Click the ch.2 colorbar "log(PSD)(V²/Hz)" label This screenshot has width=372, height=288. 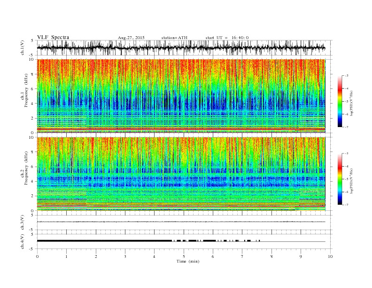(x=352, y=181)
